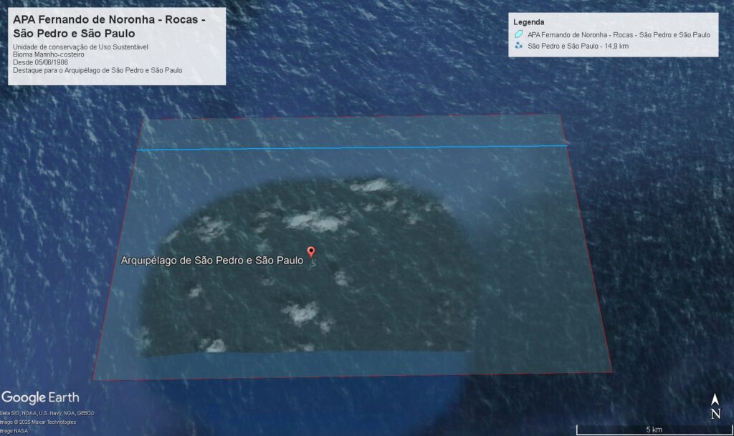Click the 'Legenda' heading
The height and width of the screenshot is (436, 734).
pos(528,22)
